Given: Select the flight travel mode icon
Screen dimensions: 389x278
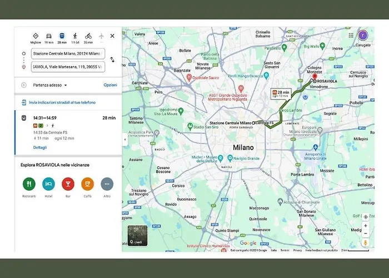Looking at the screenshot, I should (101, 36).
